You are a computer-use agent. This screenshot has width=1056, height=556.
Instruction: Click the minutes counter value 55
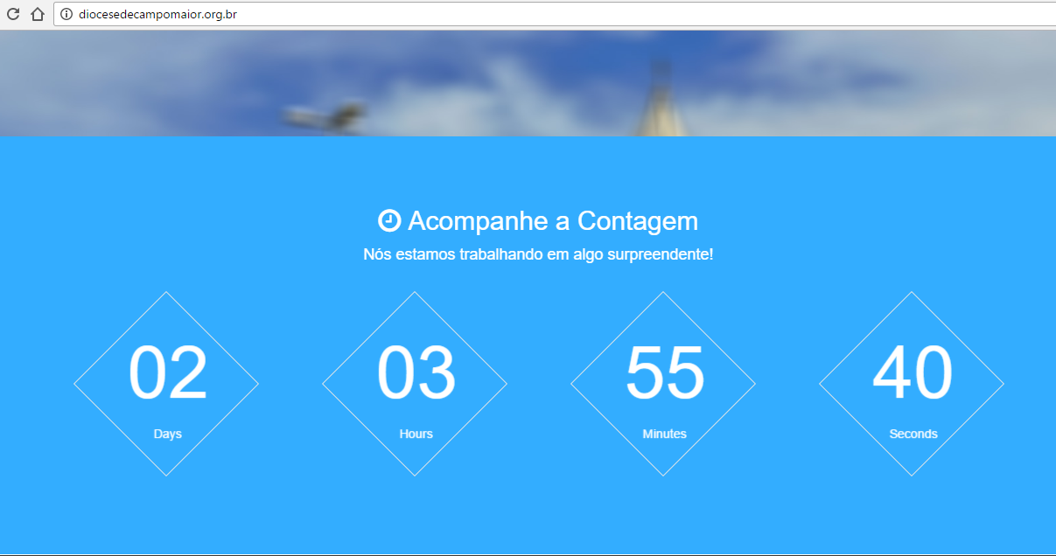pyautogui.click(x=664, y=373)
